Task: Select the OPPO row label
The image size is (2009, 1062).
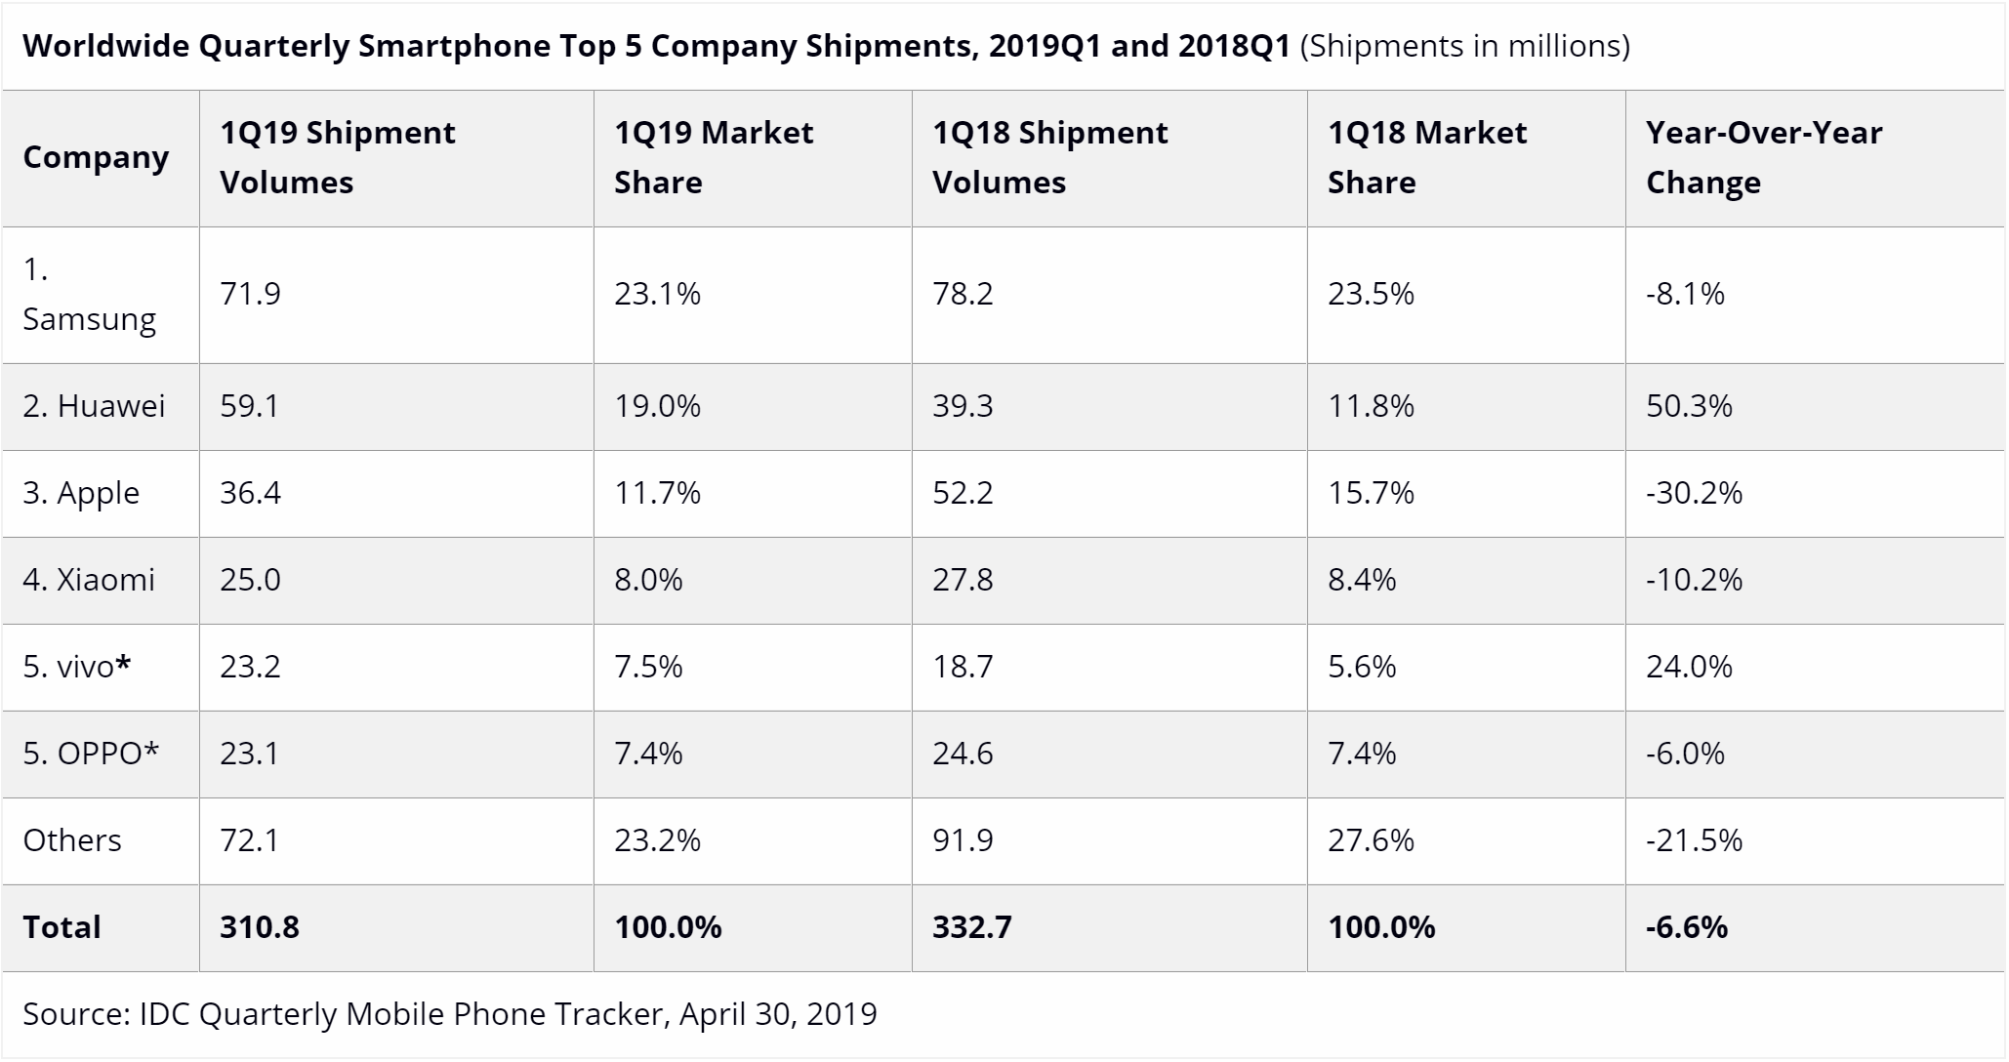Action: pyautogui.click(x=91, y=754)
